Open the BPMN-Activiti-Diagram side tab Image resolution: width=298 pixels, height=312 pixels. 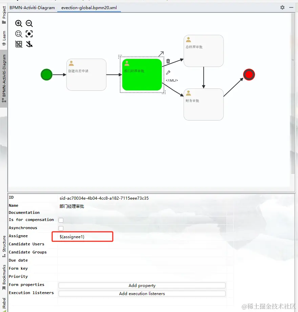[4, 79]
